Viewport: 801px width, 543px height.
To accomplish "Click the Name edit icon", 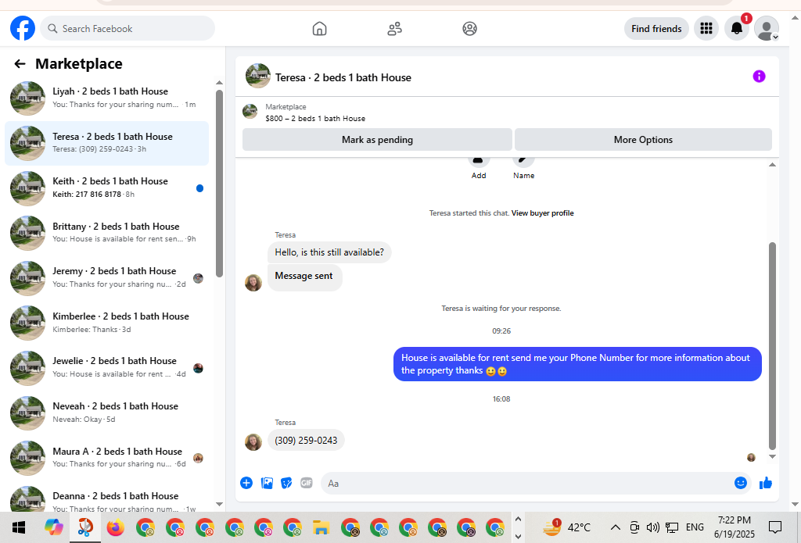I will (523, 163).
